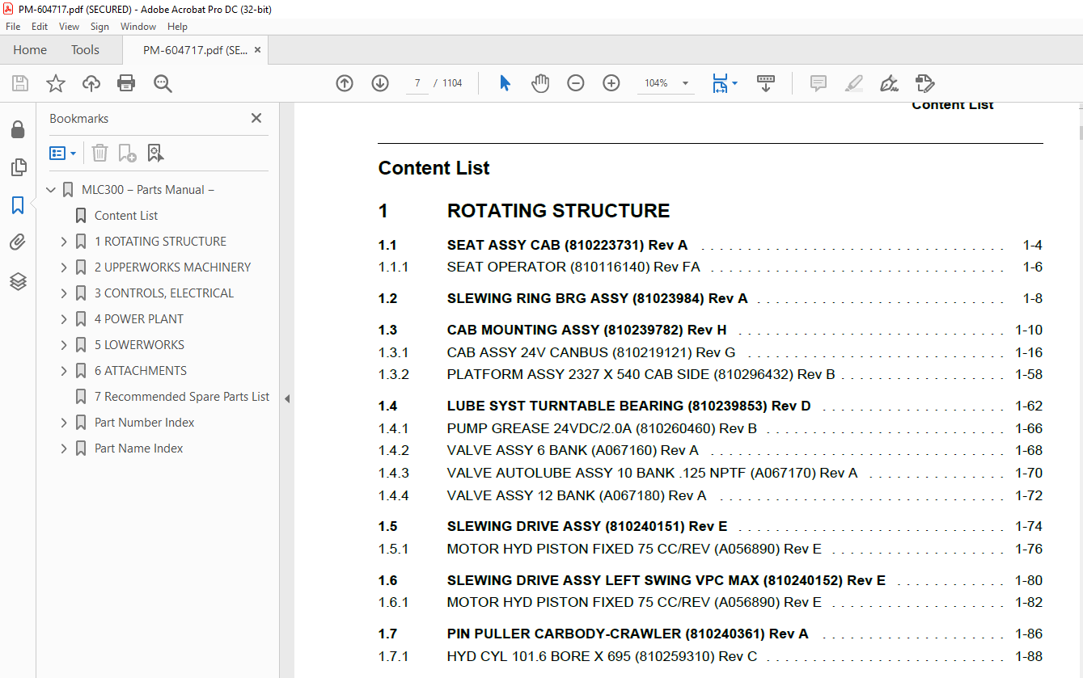The image size is (1083, 678).
Task: Open the Help menu
Action: tap(177, 27)
